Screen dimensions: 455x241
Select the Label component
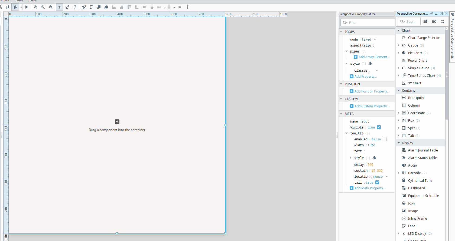[x=412, y=226]
